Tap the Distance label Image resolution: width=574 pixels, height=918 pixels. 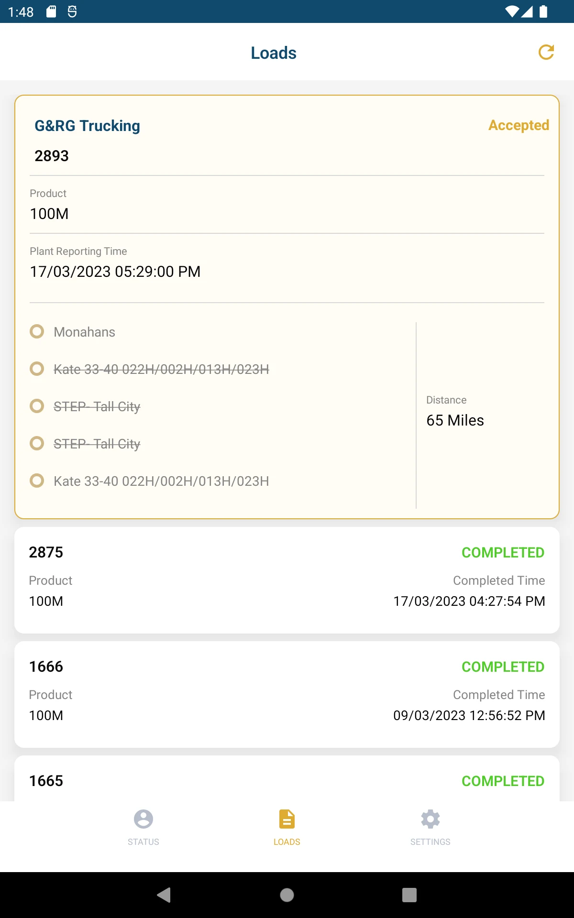point(446,400)
